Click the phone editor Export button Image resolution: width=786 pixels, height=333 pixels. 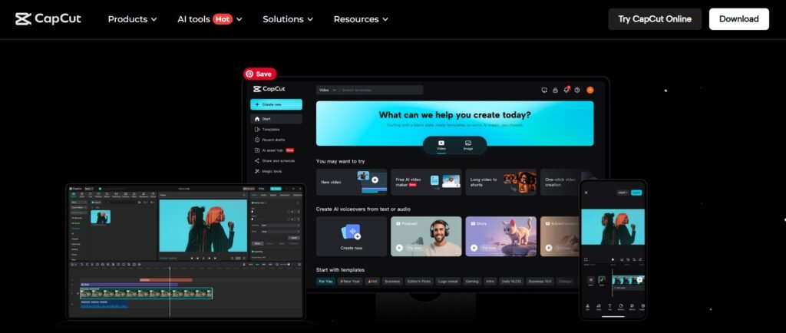coord(636,193)
